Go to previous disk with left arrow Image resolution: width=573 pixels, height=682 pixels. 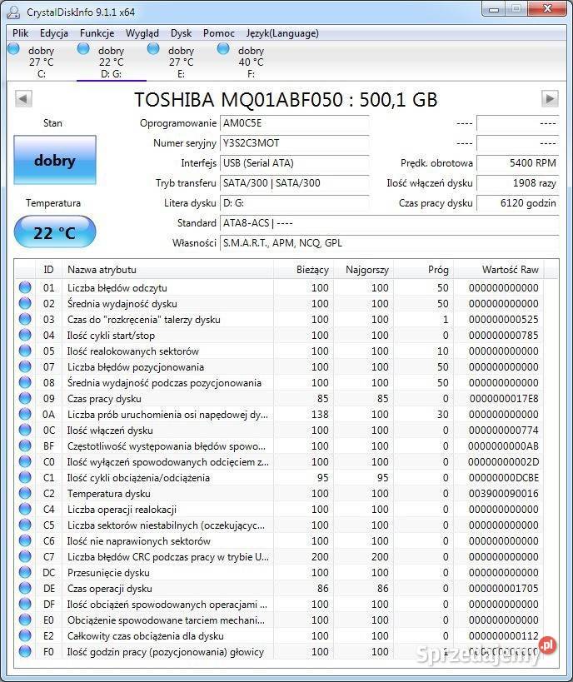[23, 99]
